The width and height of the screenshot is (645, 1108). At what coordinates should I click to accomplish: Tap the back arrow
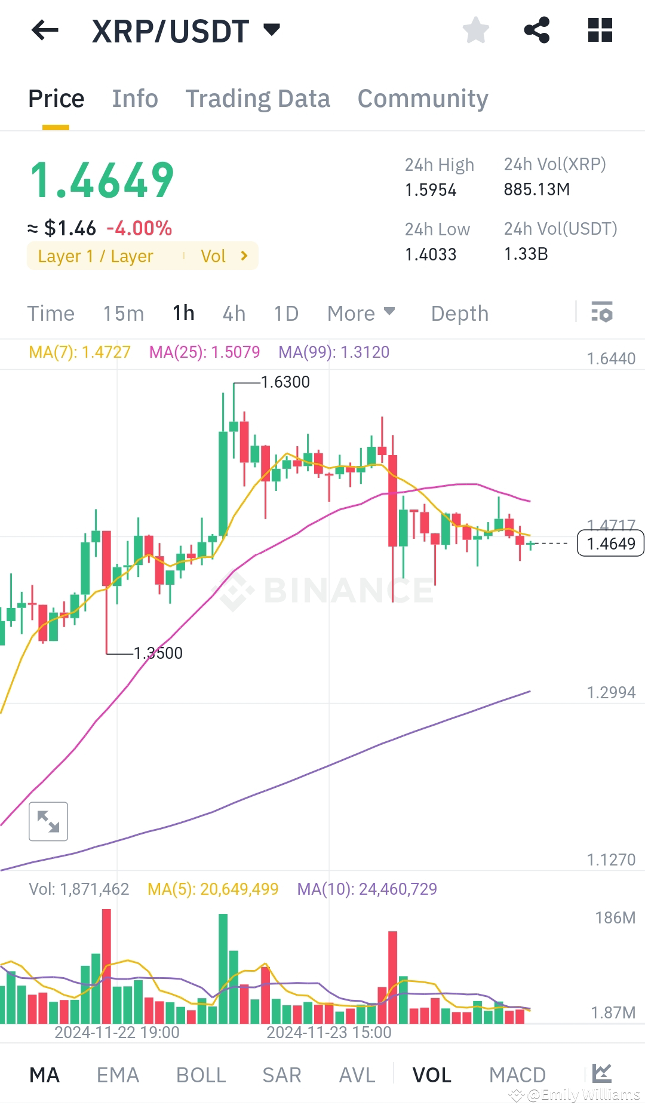pos(44,30)
